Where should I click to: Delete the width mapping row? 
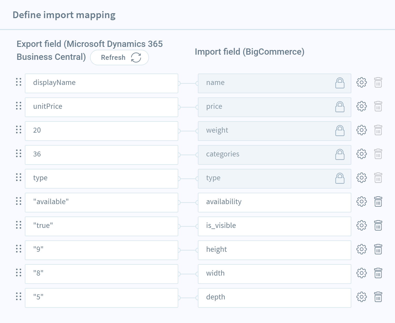[378, 273]
